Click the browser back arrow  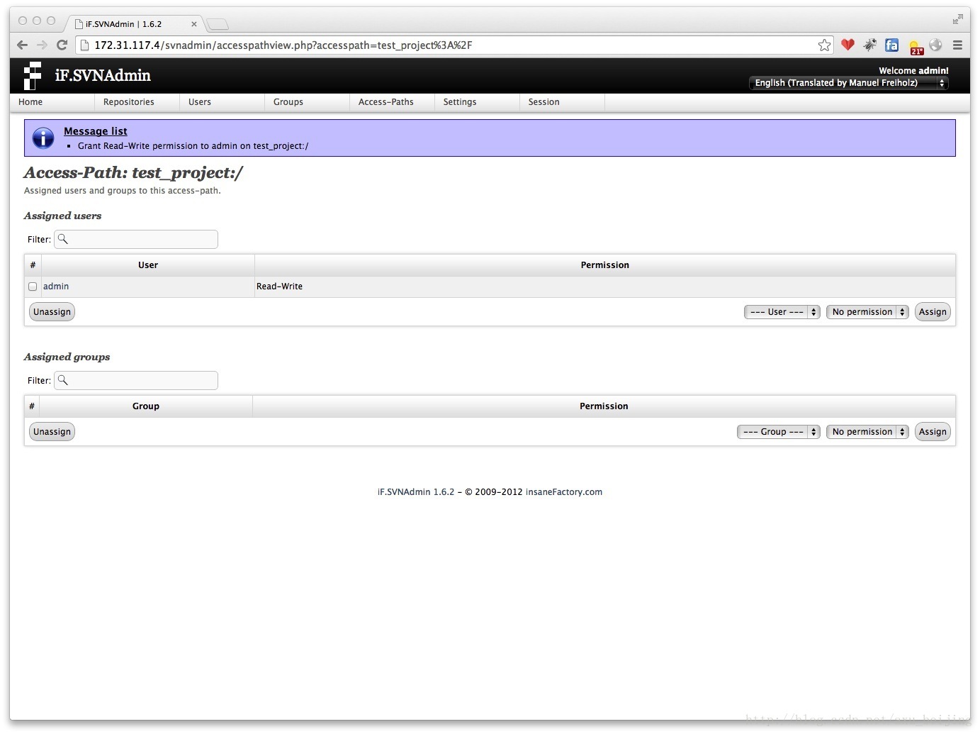pyautogui.click(x=22, y=45)
